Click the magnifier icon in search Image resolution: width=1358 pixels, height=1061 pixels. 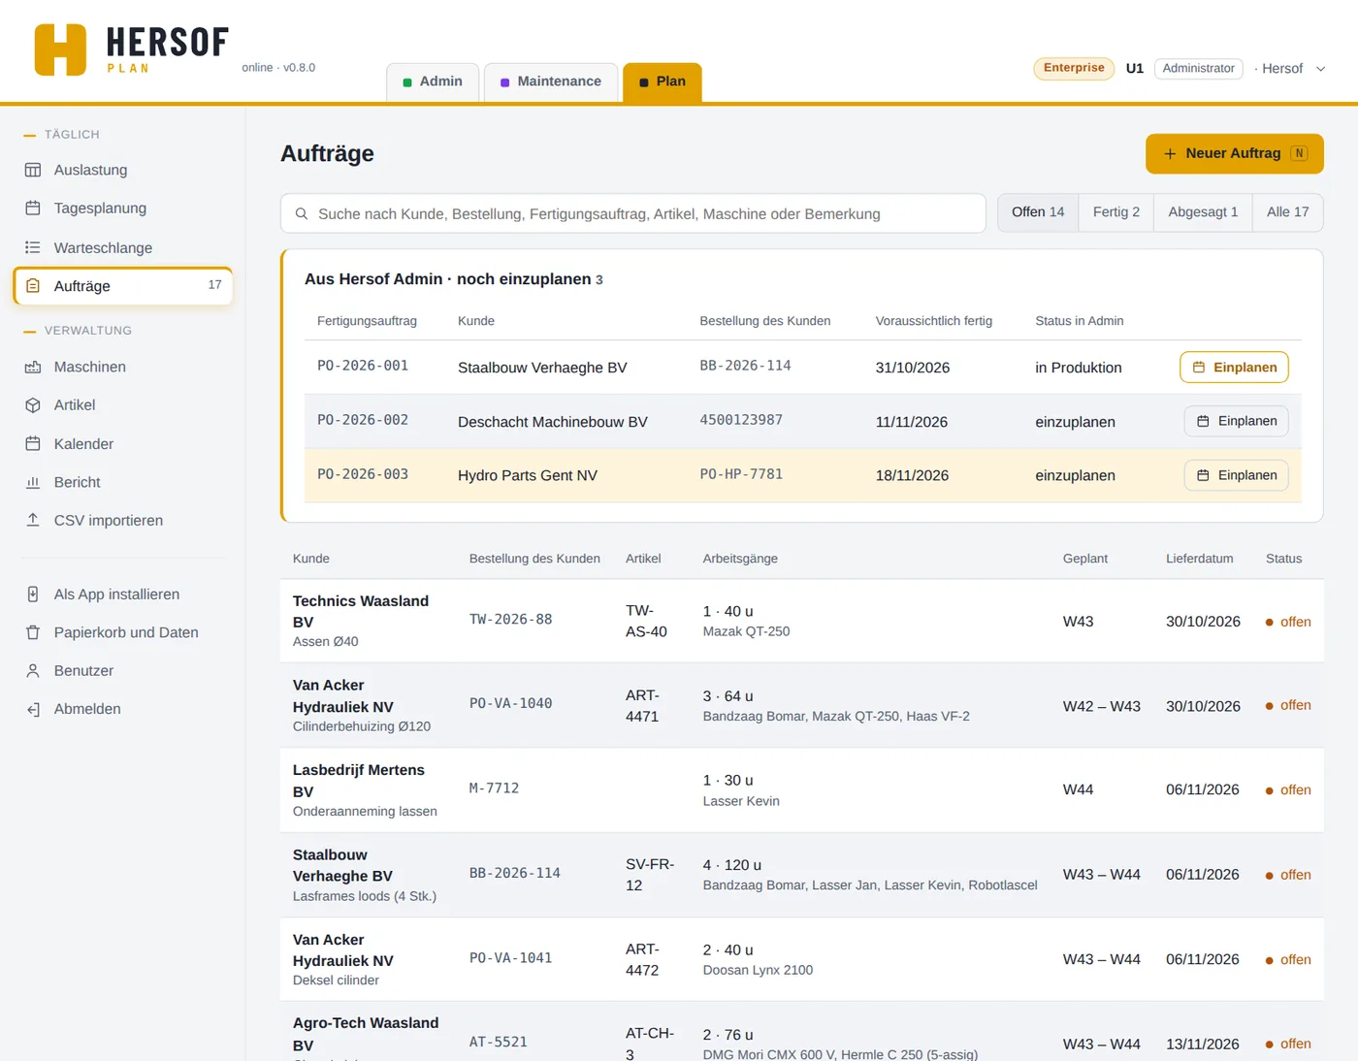302,213
